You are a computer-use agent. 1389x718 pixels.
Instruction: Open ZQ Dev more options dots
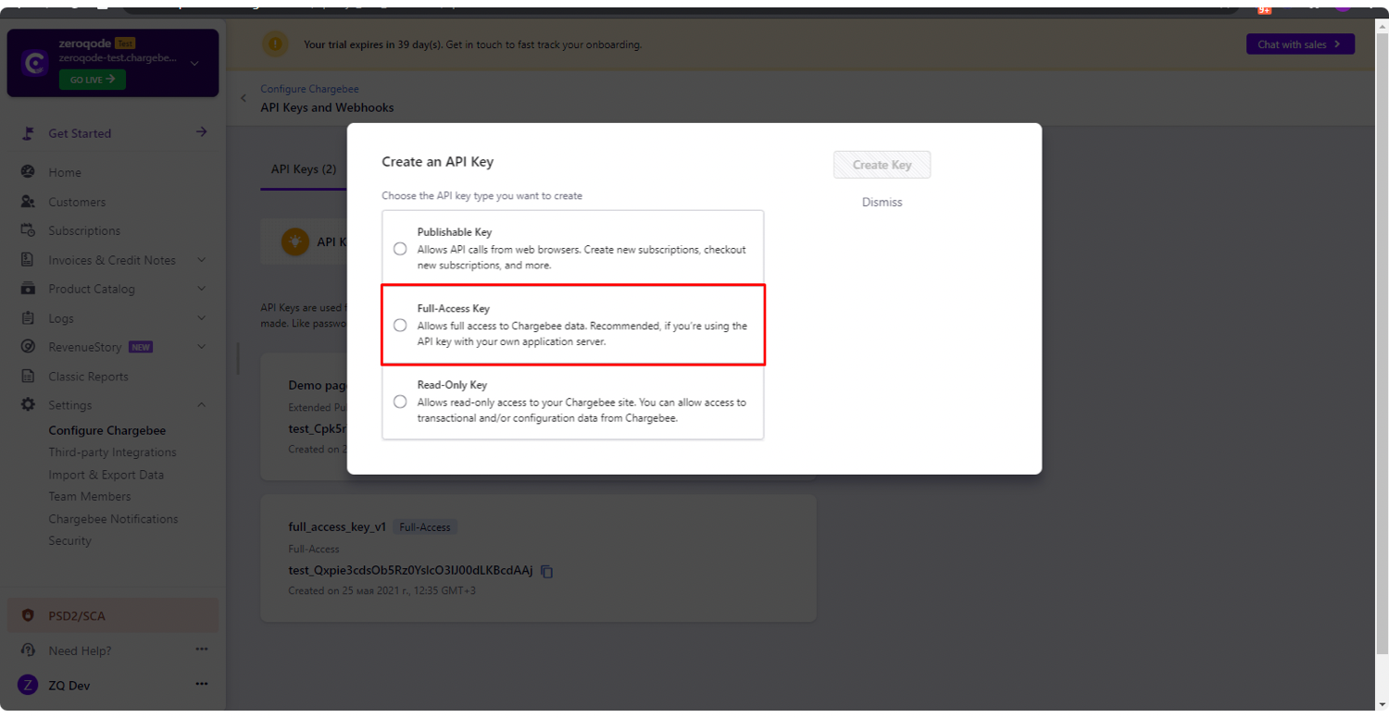coord(202,685)
